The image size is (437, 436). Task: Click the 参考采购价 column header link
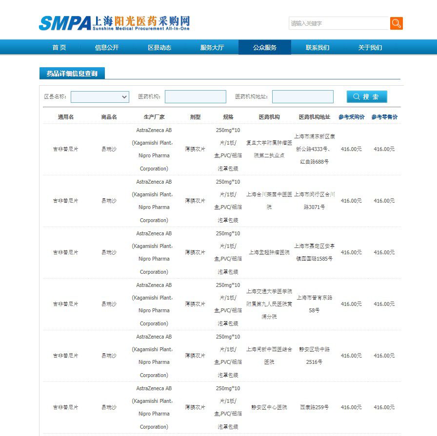pos(352,117)
